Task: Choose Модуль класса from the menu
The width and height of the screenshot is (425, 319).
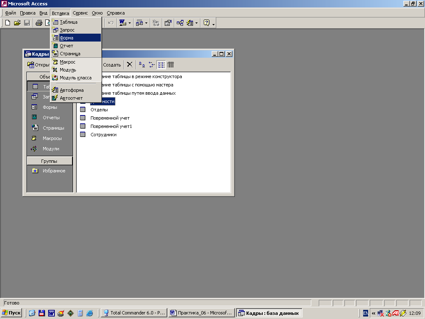Action: coord(76,78)
